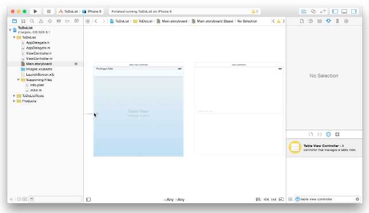Toggle the Debug area visibility

coord(344,11)
